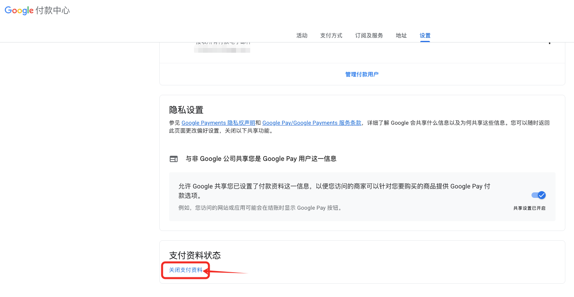Go to the 订阅及服务 tab

(369, 35)
